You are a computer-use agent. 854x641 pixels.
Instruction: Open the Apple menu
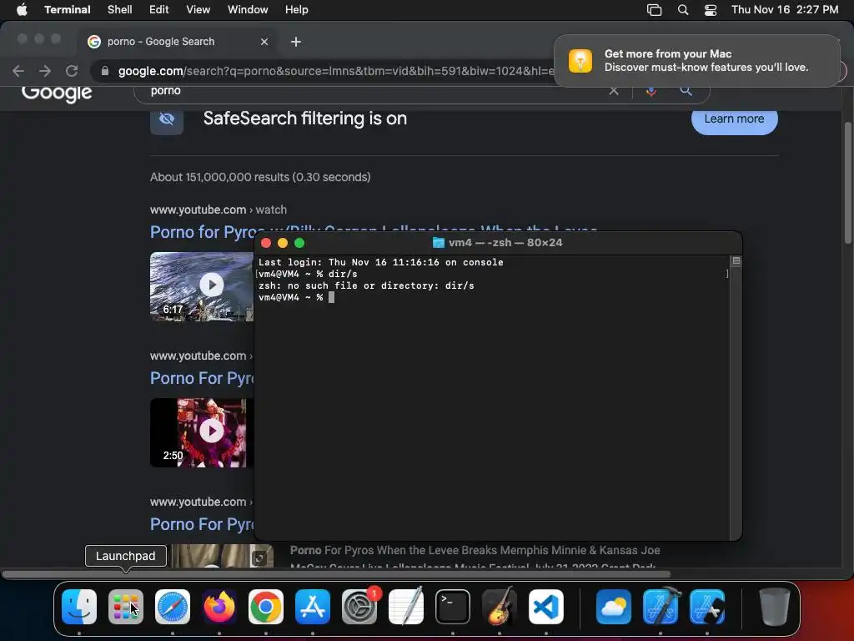point(22,10)
